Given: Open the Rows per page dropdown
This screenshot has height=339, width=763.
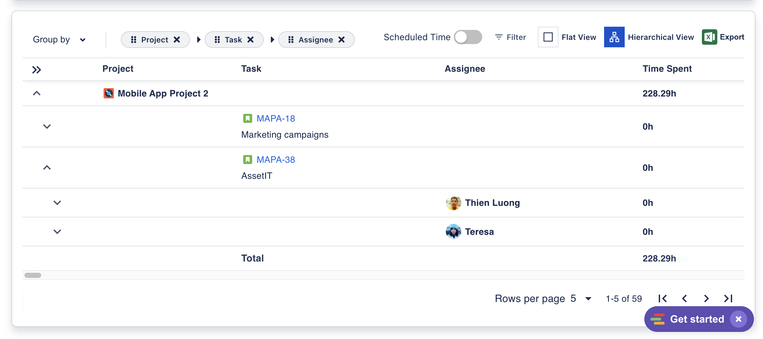Looking at the screenshot, I should click(588, 299).
